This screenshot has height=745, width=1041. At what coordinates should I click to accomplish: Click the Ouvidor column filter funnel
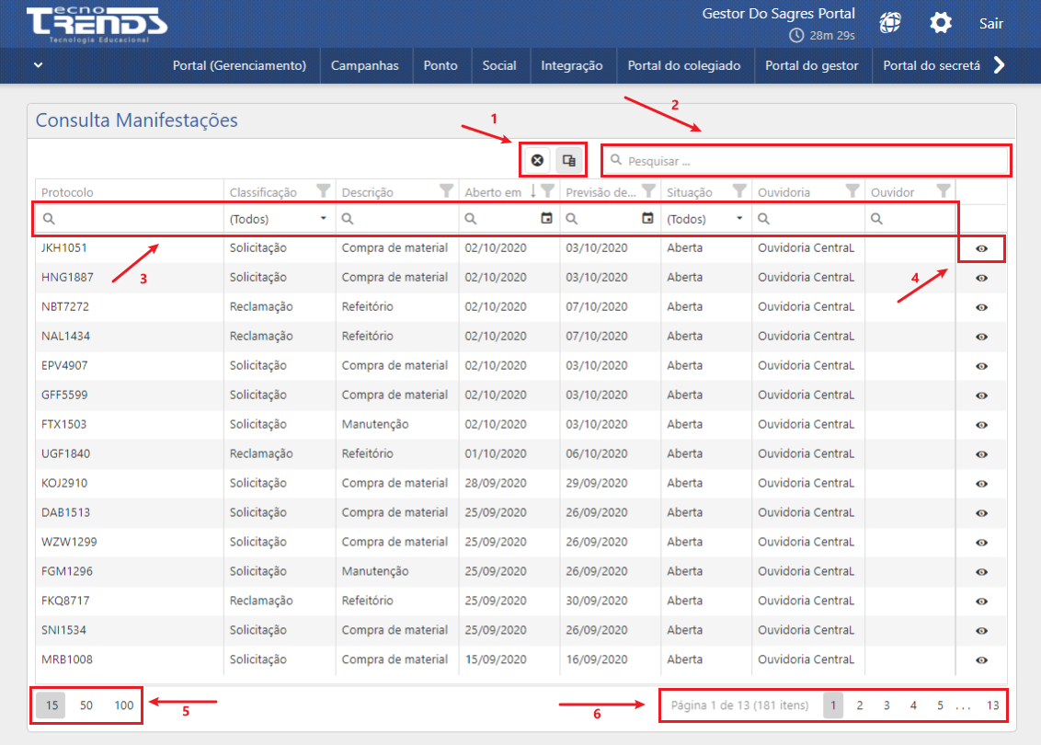(943, 191)
